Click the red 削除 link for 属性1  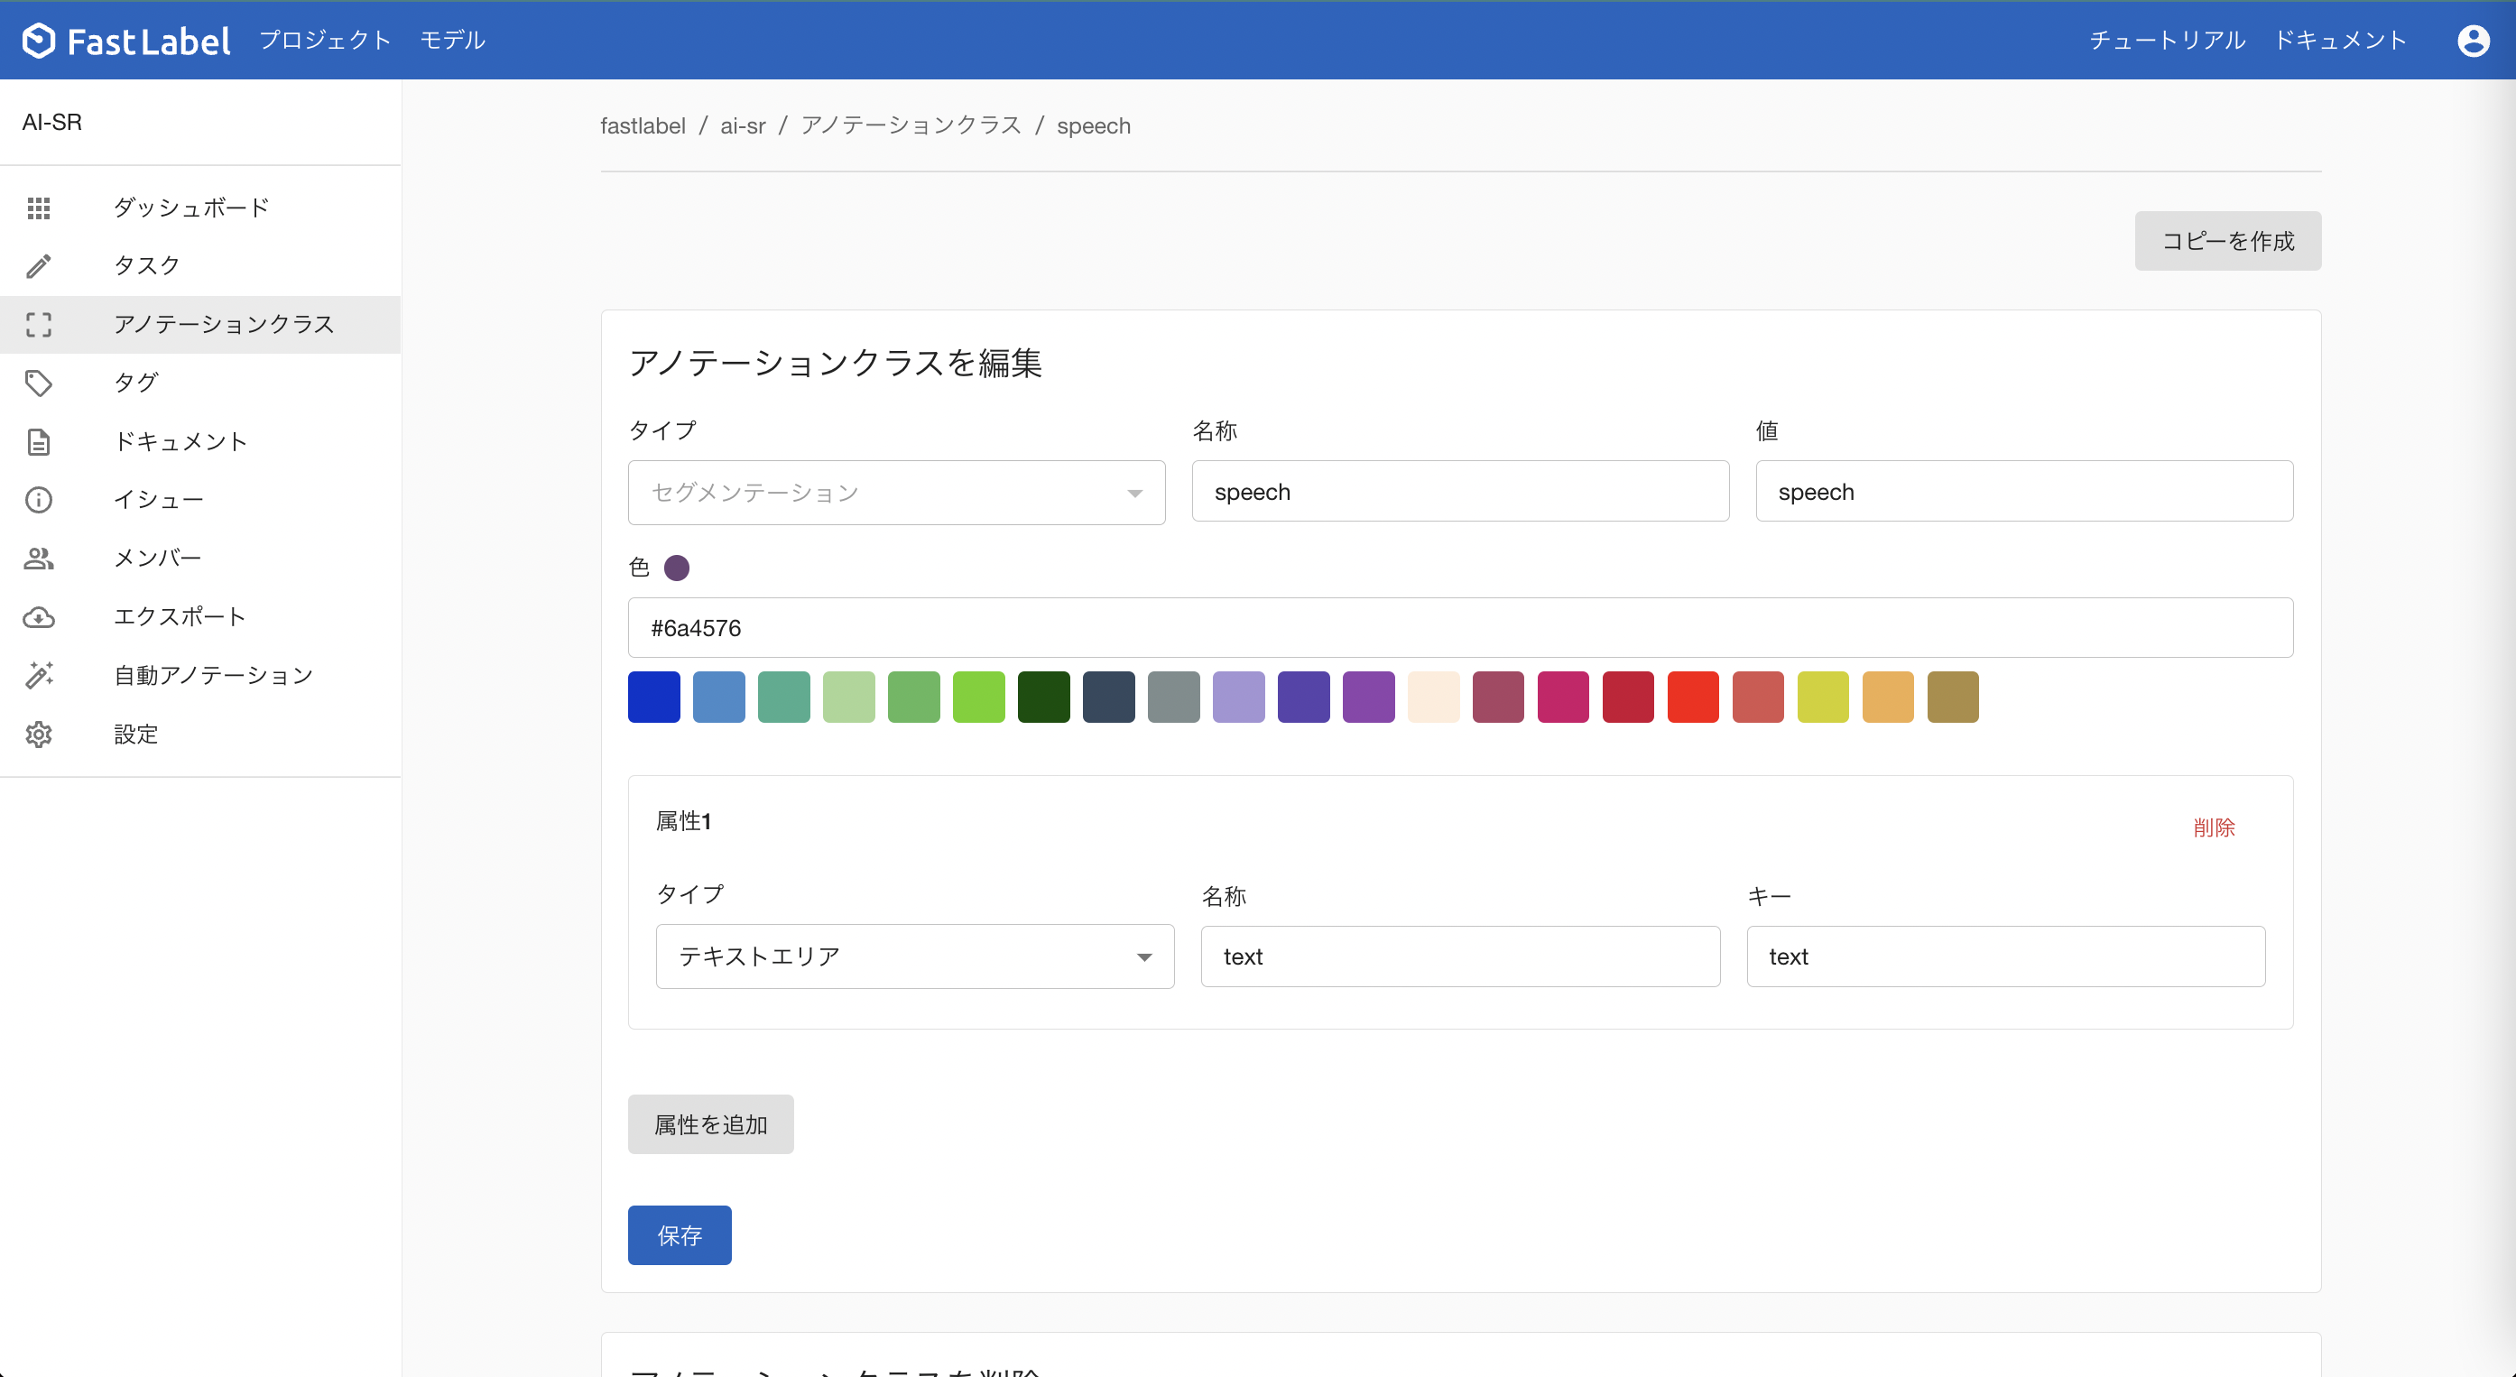coord(2213,827)
